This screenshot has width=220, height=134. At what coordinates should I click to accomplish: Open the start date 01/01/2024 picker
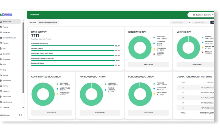(x=179, y=22)
